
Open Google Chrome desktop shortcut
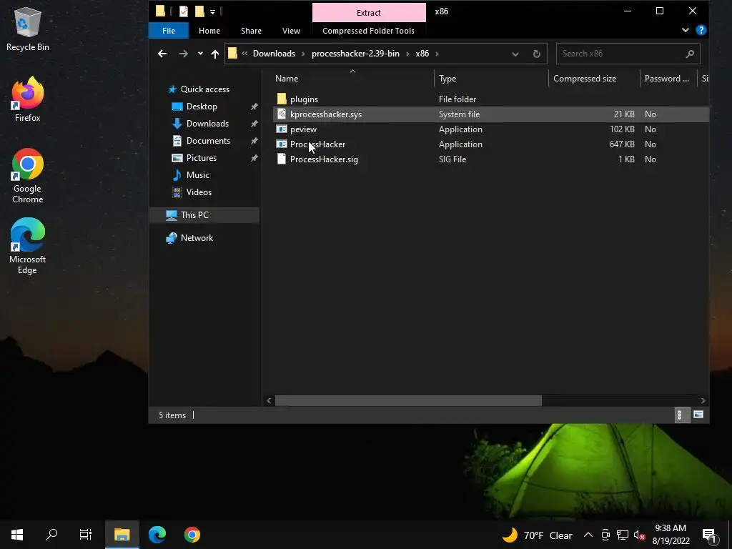click(28, 176)
